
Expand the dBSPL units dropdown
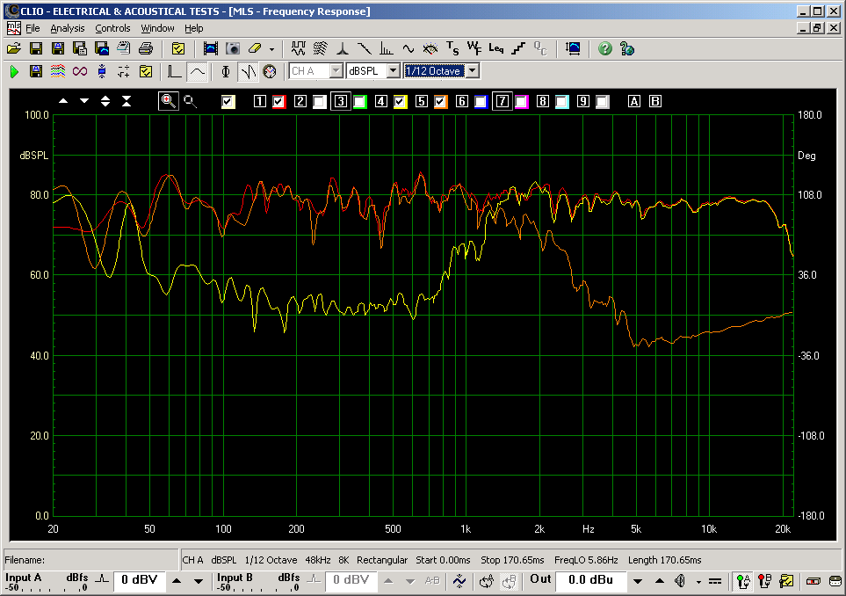(x=393, y=71)
